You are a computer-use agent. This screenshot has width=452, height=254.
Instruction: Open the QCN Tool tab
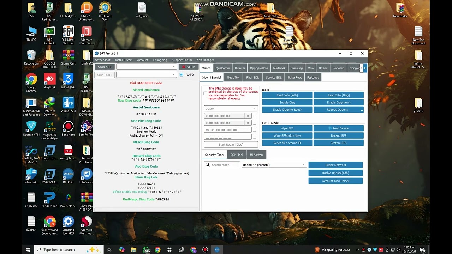[237, 155]
